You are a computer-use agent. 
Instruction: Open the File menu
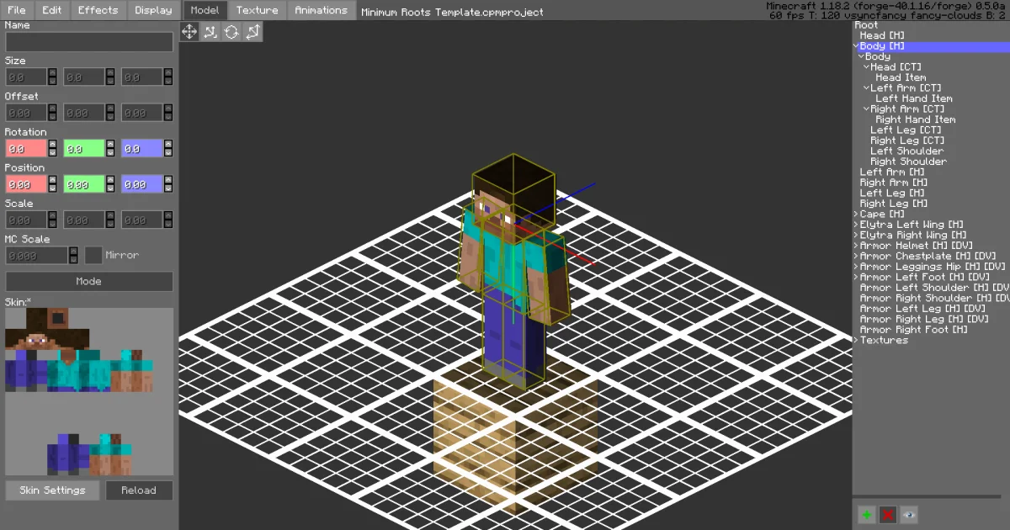(x=17, y=10)
